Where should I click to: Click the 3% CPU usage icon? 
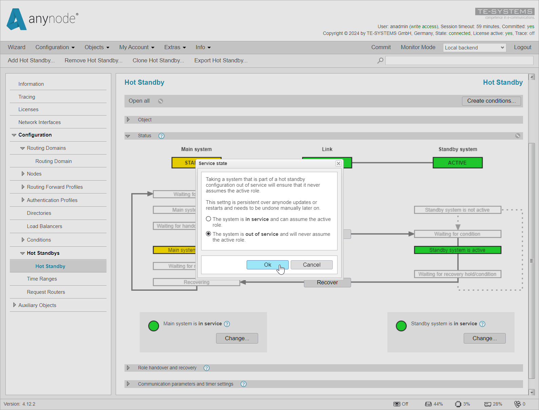tap(458, 404)
